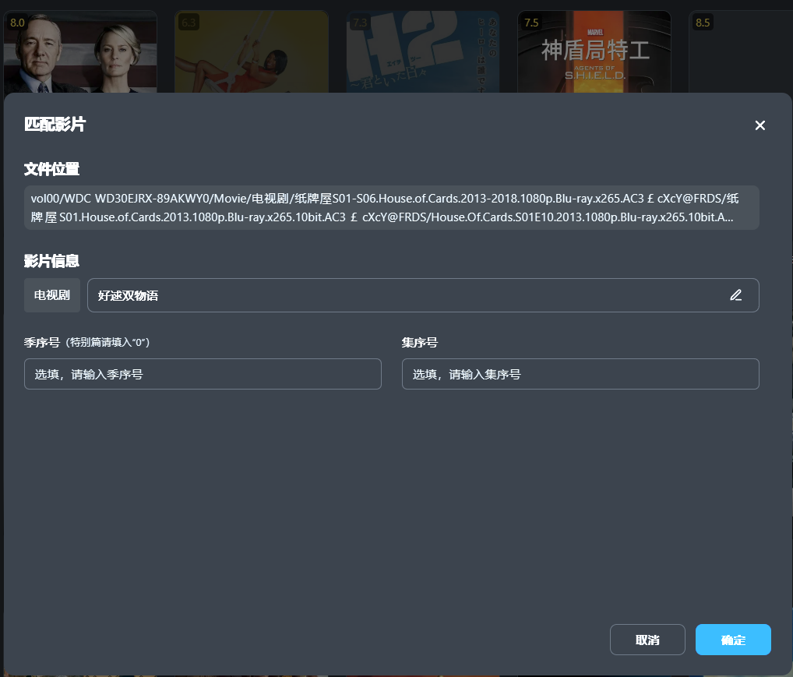Viewport: 793px width, 677px height.
Task: Edit the title 好逑双物语 with pencil icon
Action: pos(736,295)
